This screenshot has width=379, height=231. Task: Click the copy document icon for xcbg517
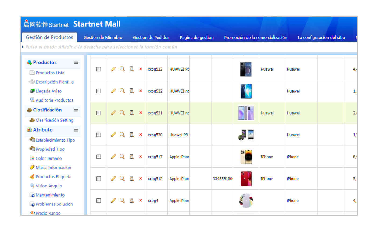[x=132, y=157]
